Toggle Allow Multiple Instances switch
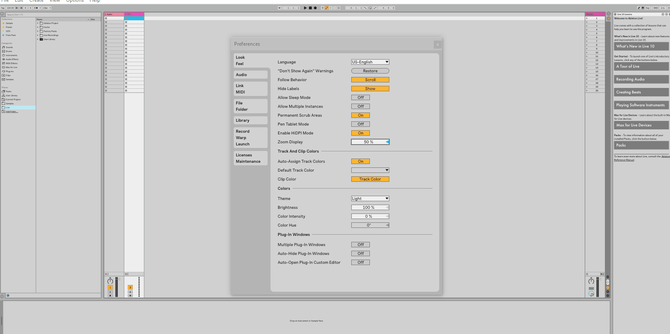Image resolution: width=670 pixels, height=334 pixels. pos(361,107)
